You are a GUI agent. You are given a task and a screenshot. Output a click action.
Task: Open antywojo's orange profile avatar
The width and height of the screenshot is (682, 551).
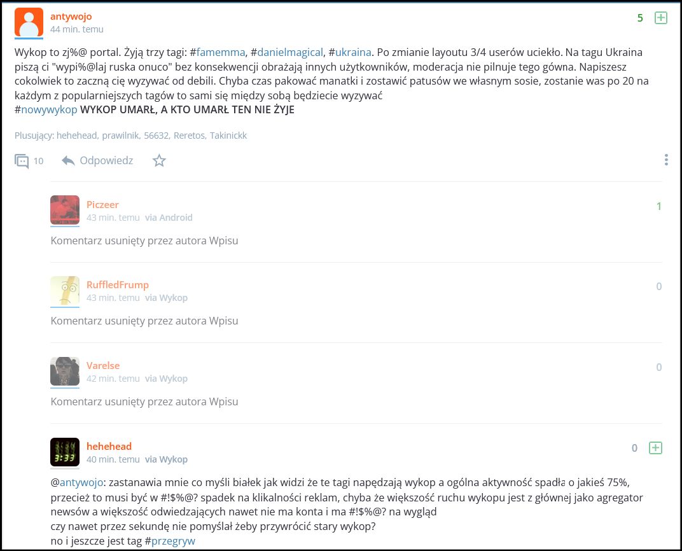pyautogui.click(x=29, y=23)
